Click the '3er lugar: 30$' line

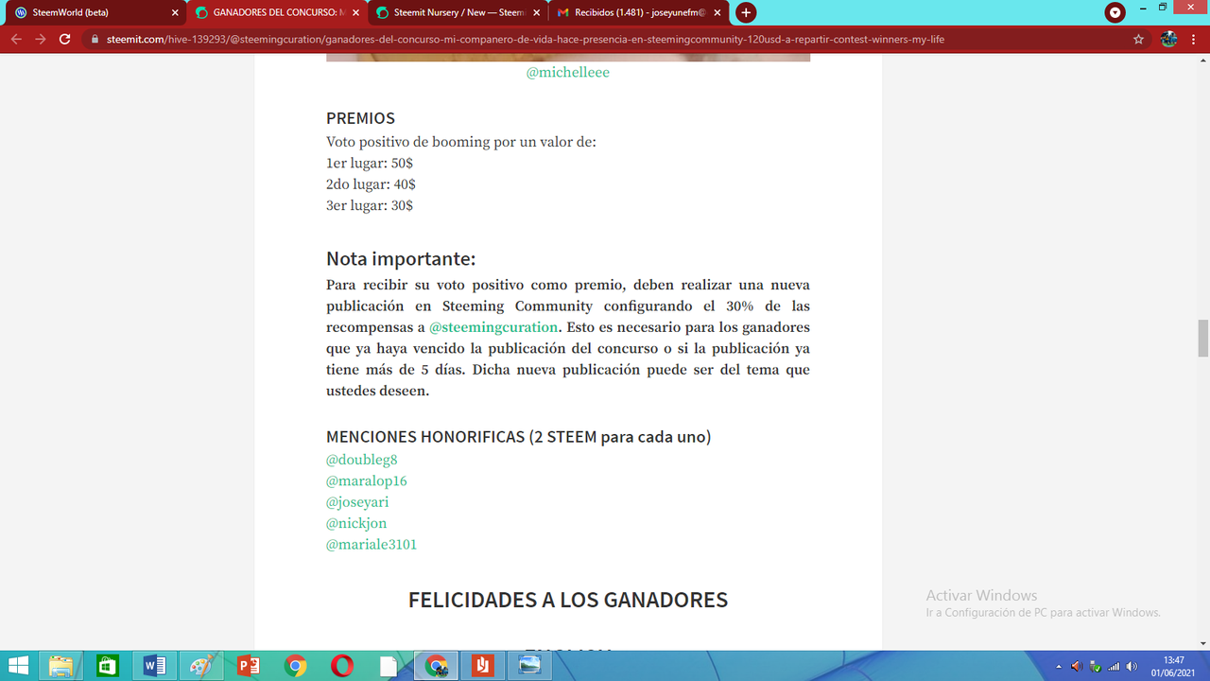click(370, 205)
